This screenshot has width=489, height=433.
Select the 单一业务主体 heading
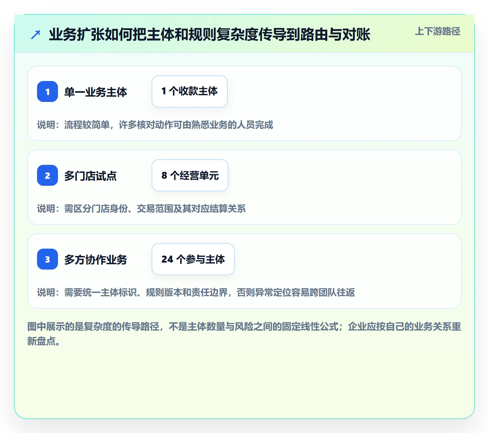pyautogui.click(x=96, y=92)
